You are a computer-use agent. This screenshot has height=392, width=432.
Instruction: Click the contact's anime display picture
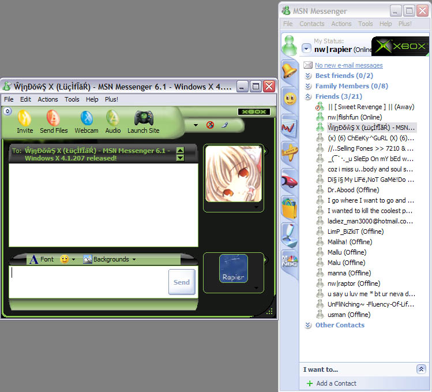coord(234,174)
